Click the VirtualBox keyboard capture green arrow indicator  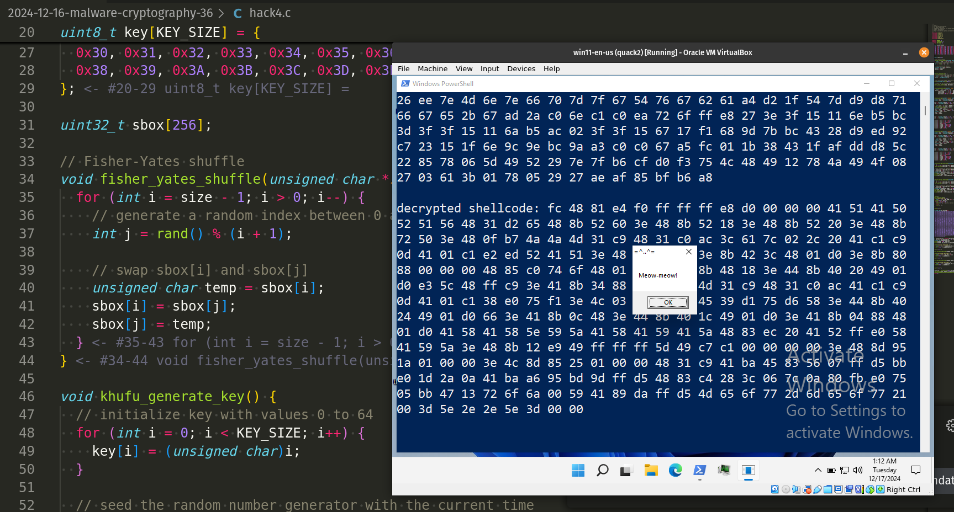(x=880, y=489)
